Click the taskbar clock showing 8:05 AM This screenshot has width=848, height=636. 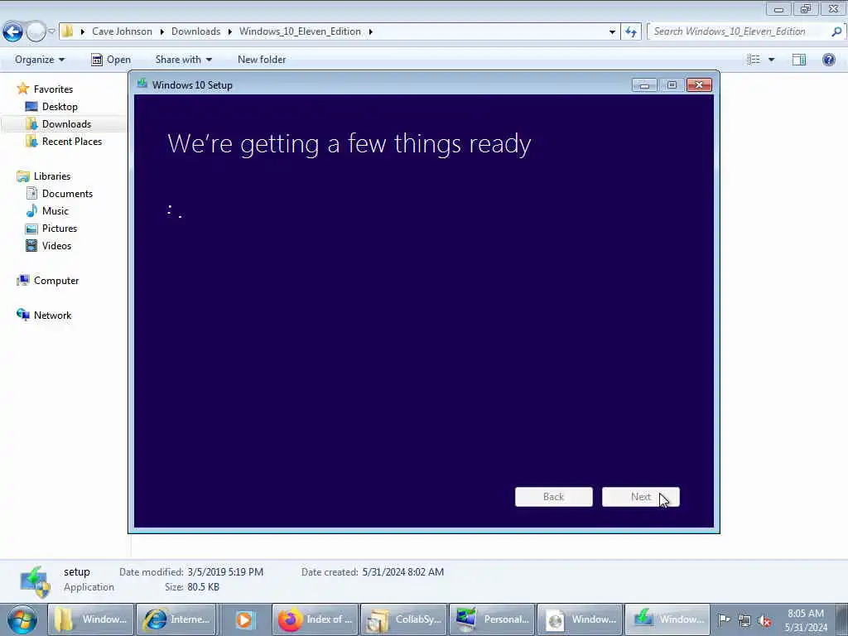806,620
